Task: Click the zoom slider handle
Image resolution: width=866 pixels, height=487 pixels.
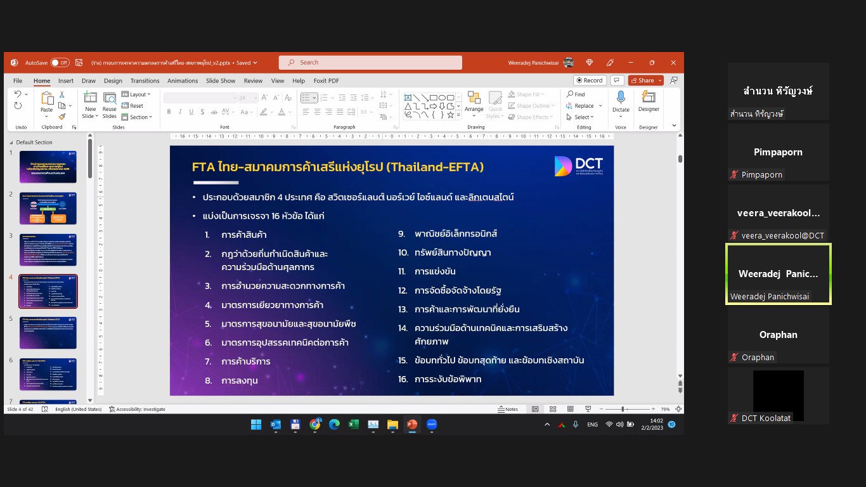Action: 623,409
